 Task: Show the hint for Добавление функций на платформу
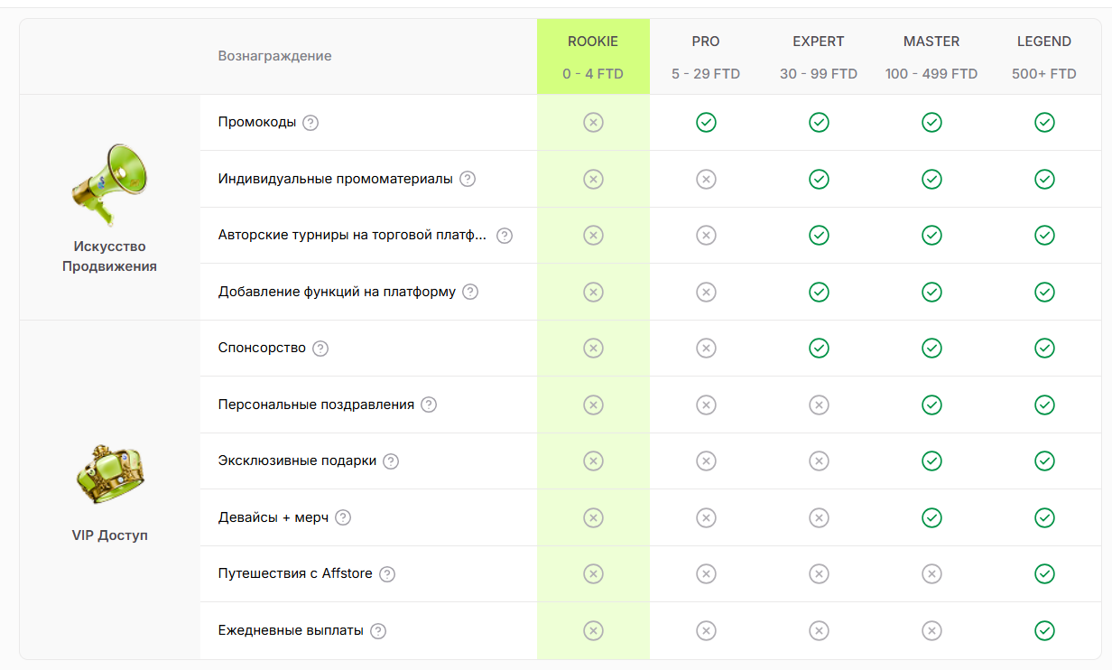point(470,292)
